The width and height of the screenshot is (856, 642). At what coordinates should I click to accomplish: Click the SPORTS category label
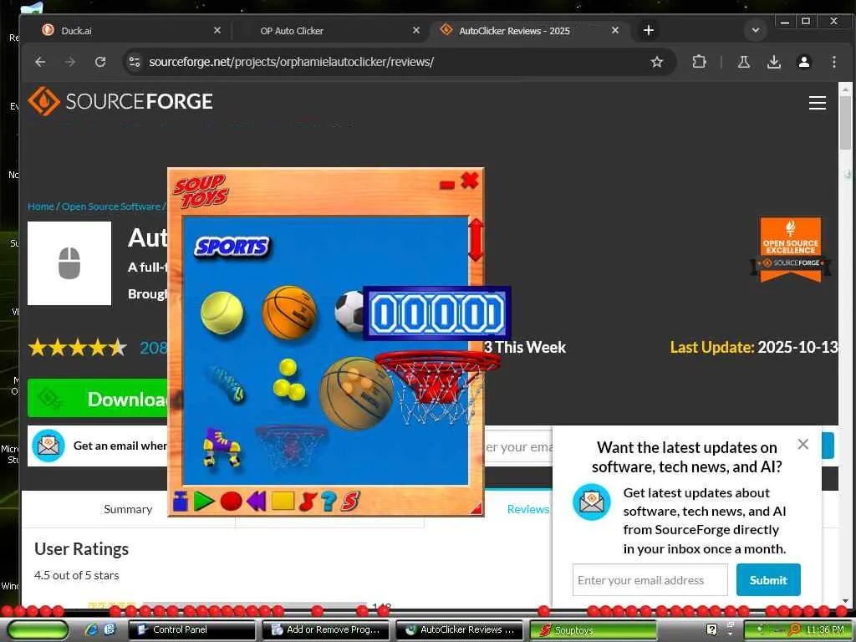point(232,247)
